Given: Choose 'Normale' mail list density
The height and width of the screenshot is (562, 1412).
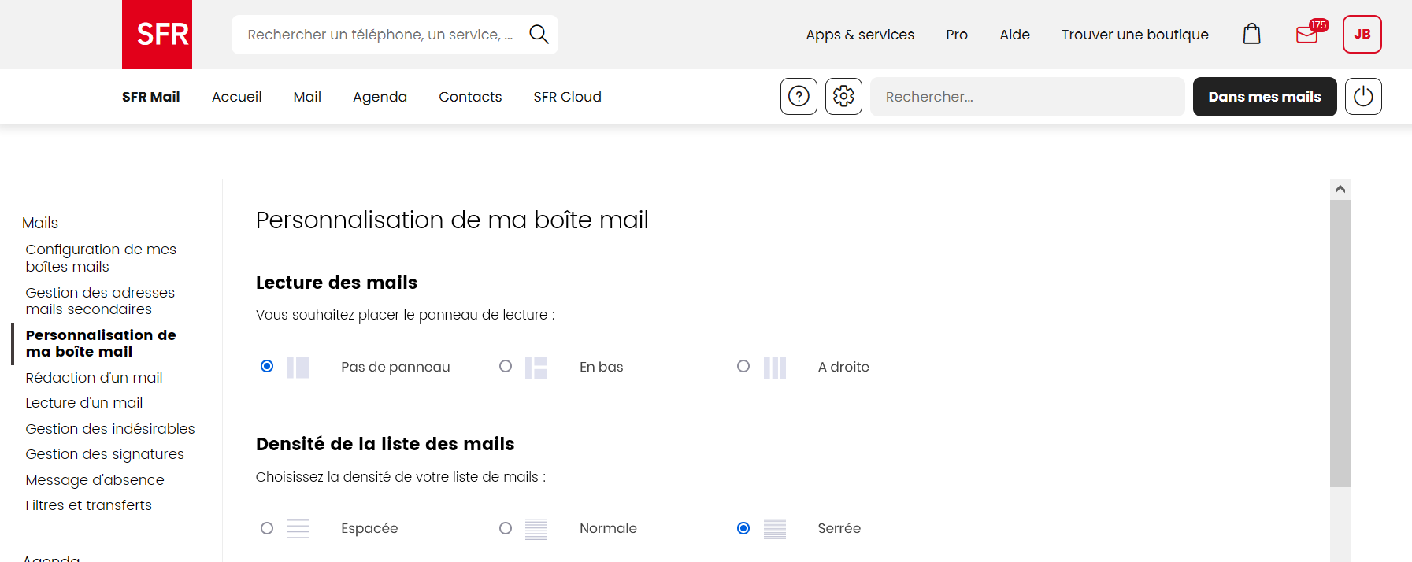Looking at the screenshot, I should click(506, 528).
